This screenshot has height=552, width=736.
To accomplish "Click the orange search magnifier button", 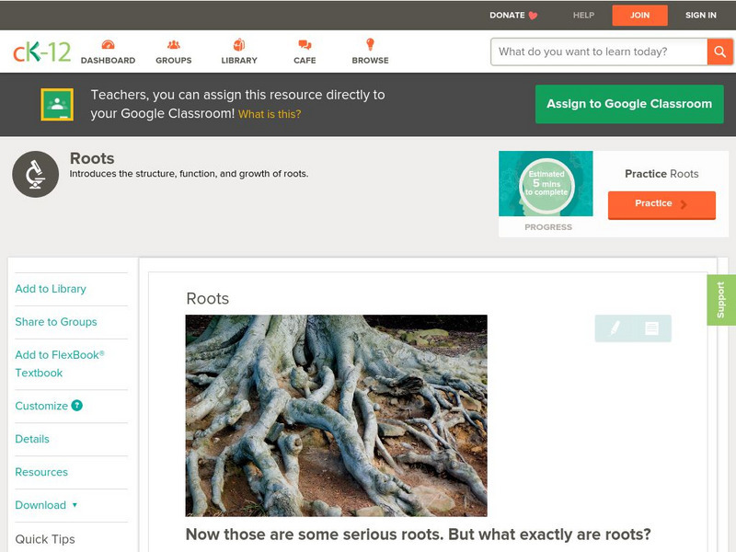I will tap(719, 52).
